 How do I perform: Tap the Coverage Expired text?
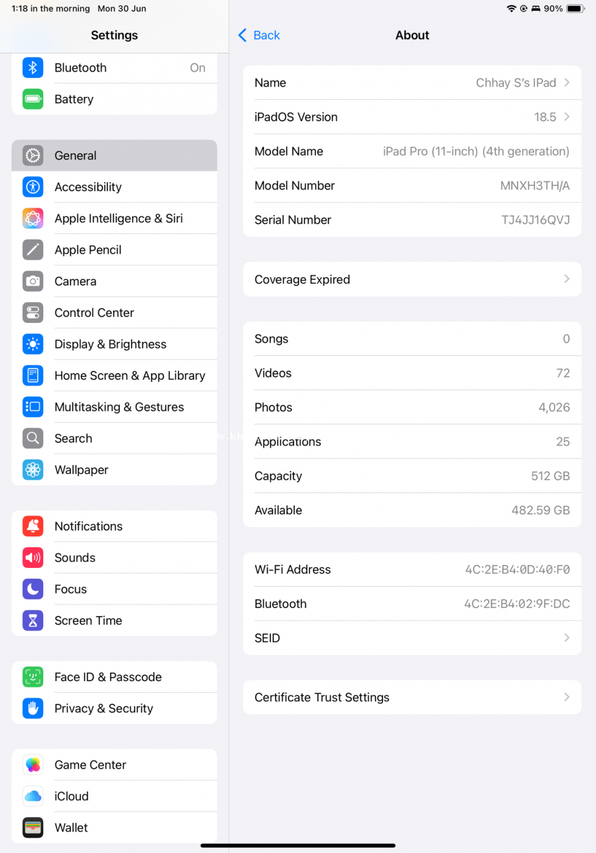(x=302, y=280)
